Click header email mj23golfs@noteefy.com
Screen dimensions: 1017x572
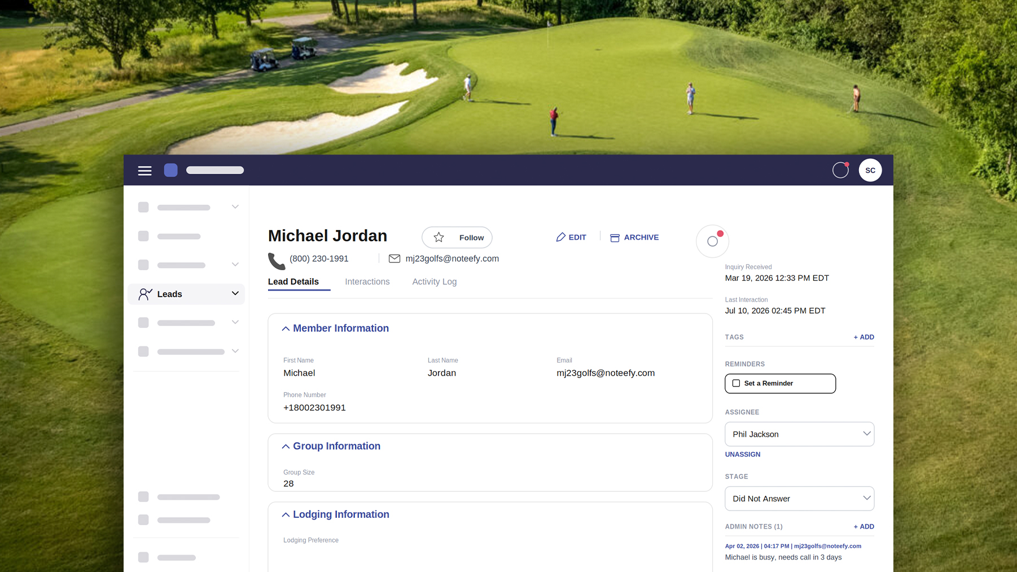tap(452, 259)
